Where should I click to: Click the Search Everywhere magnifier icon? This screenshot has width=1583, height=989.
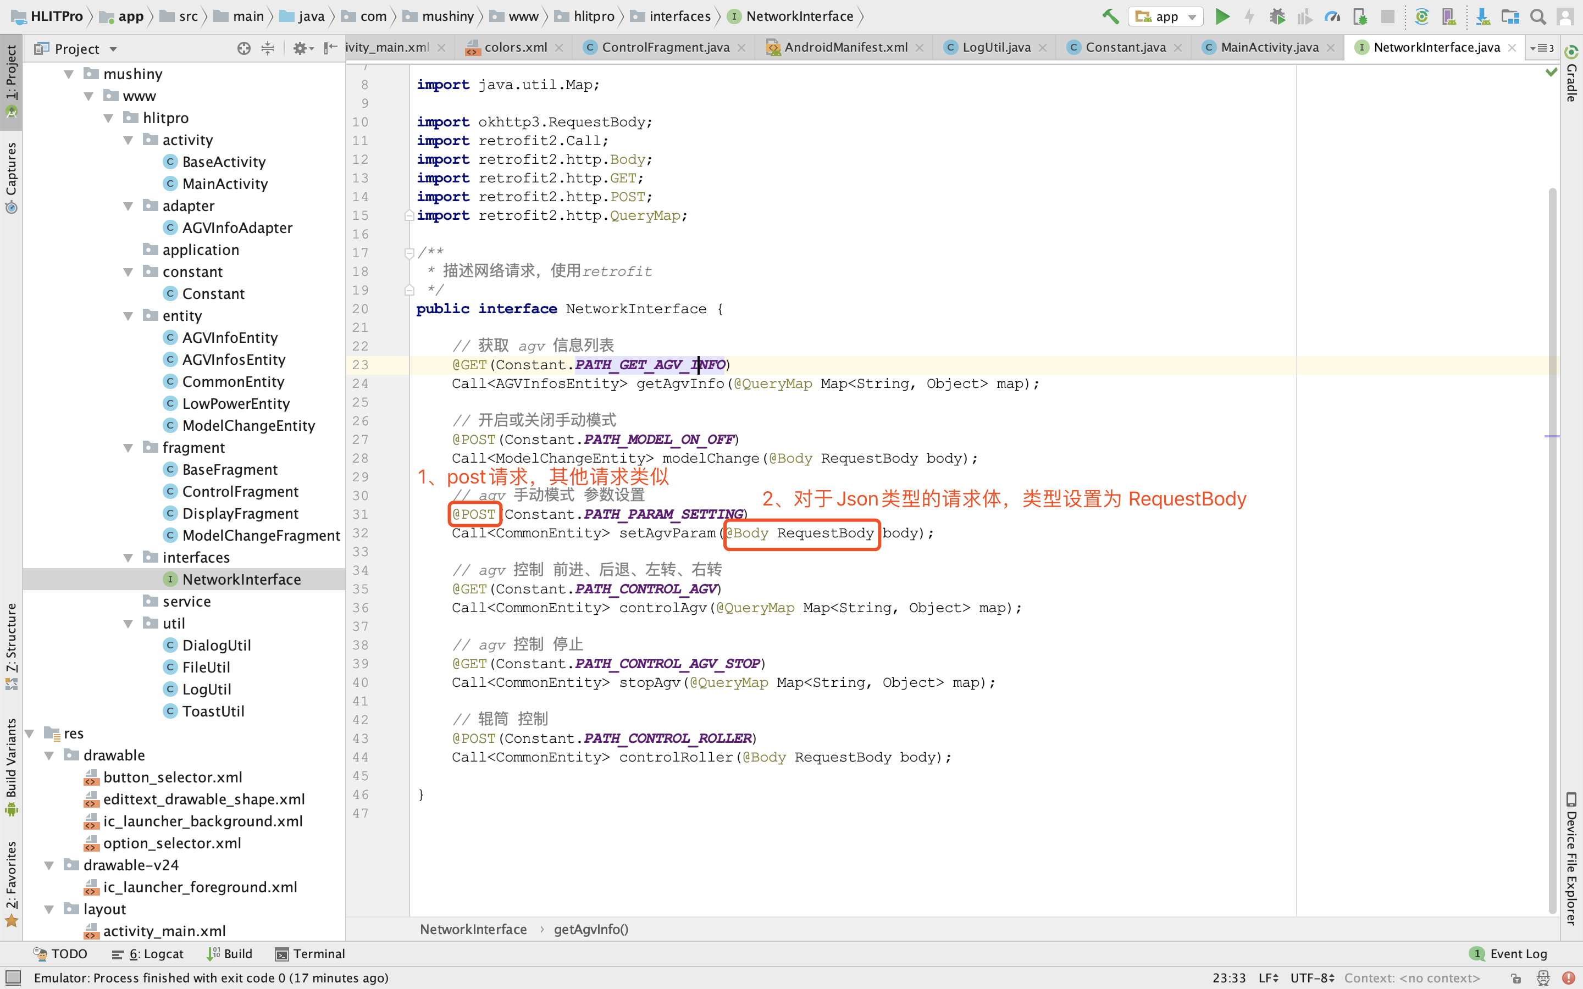click(1538, 16)
